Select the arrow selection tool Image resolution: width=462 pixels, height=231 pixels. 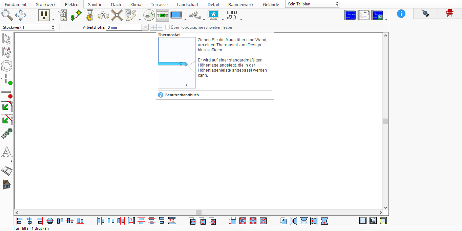point(6,39)
